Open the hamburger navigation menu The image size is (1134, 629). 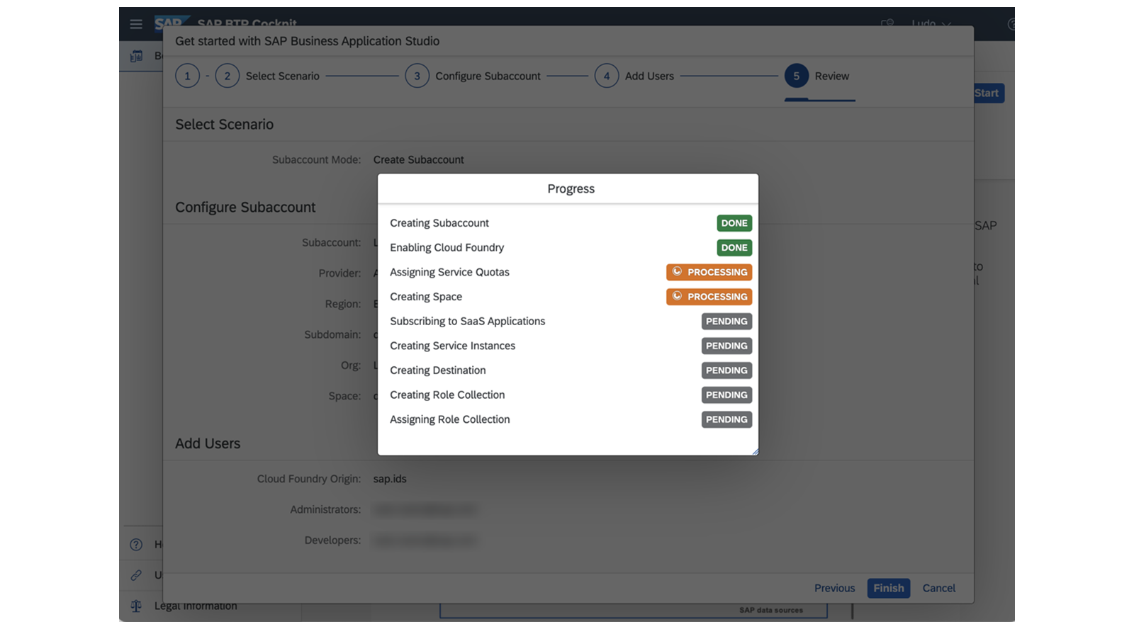coord(136,24)
